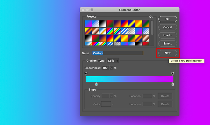Select the cyan color stop below the gradient

click(97, 84)
